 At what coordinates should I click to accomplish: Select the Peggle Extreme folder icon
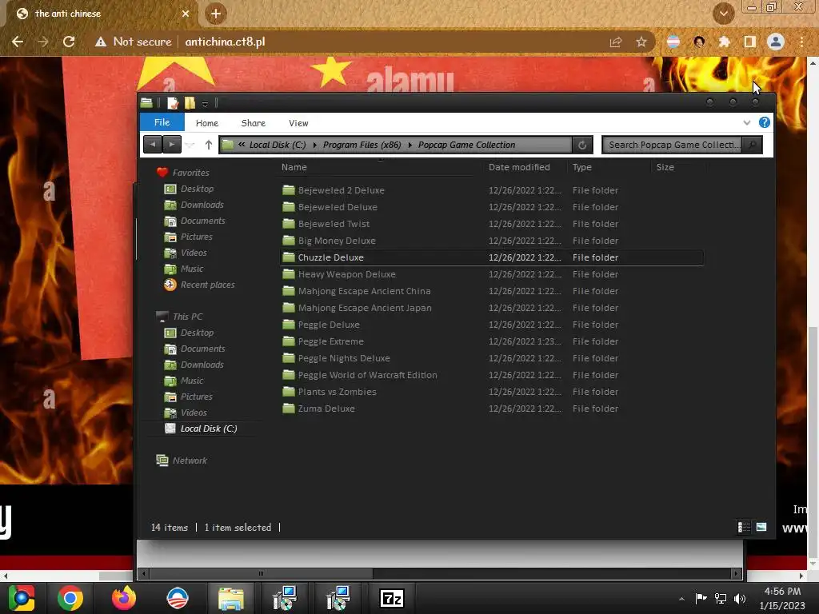289,341
